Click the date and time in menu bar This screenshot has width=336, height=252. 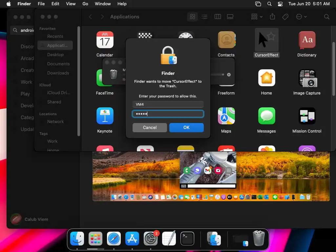(309, 4)
